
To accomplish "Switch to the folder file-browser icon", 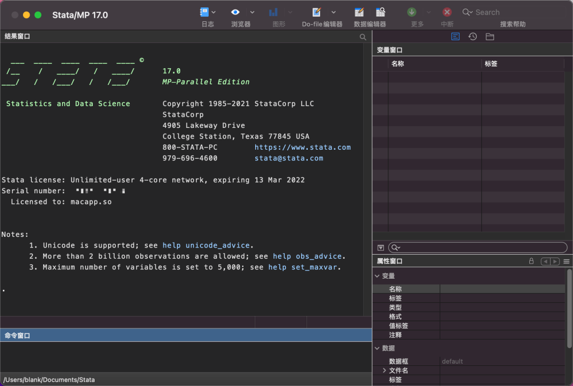I will (490, 37).
